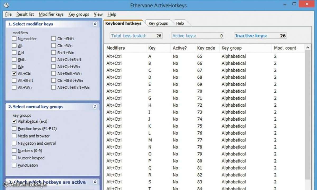Check the Shift modifier checkbox
This screenshot has height=190, width=317.
pos(14,60)
